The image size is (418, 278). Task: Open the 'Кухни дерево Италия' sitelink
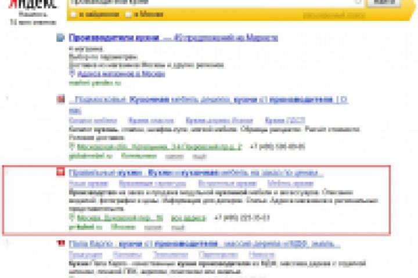point(219,120)
